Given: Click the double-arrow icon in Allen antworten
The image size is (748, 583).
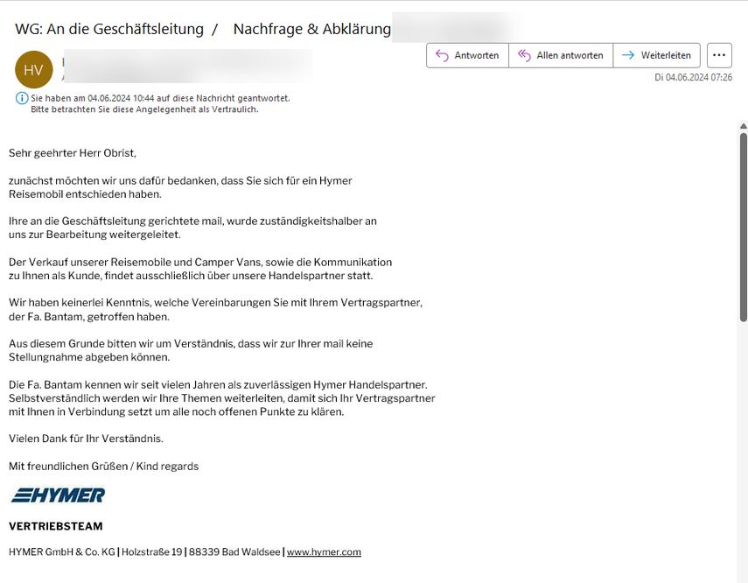Looking at the screenshot, I should [524, 55].
